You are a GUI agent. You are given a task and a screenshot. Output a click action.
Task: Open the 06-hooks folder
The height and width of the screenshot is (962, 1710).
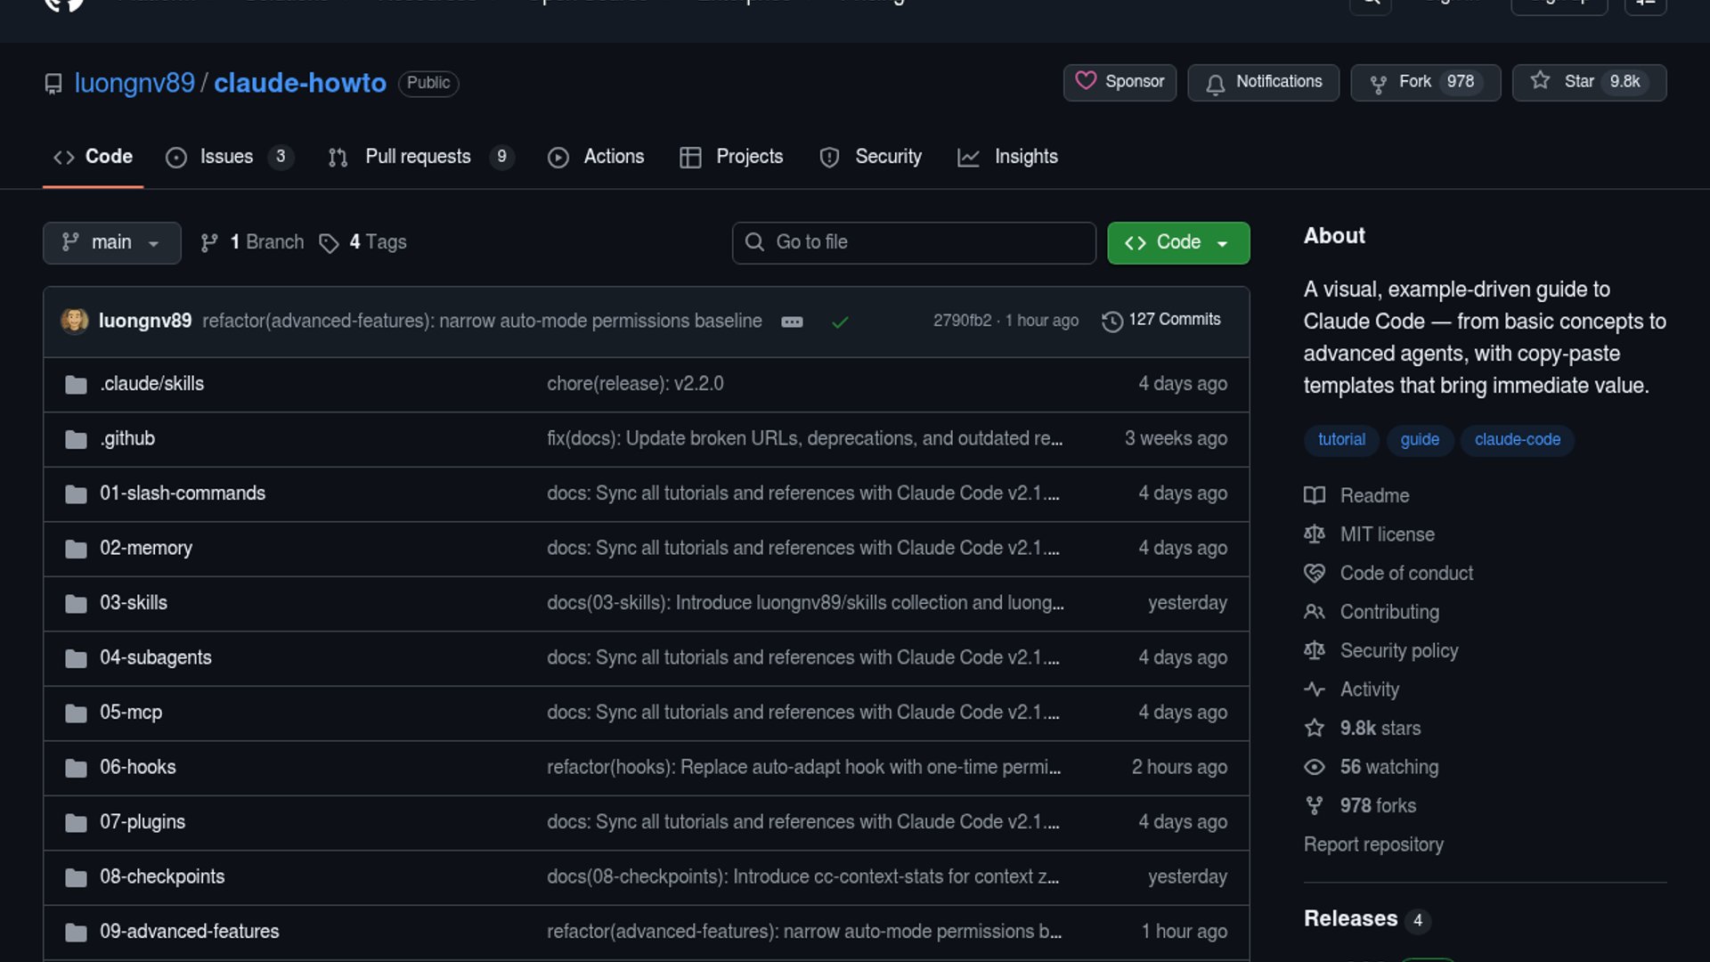point(137,767)
